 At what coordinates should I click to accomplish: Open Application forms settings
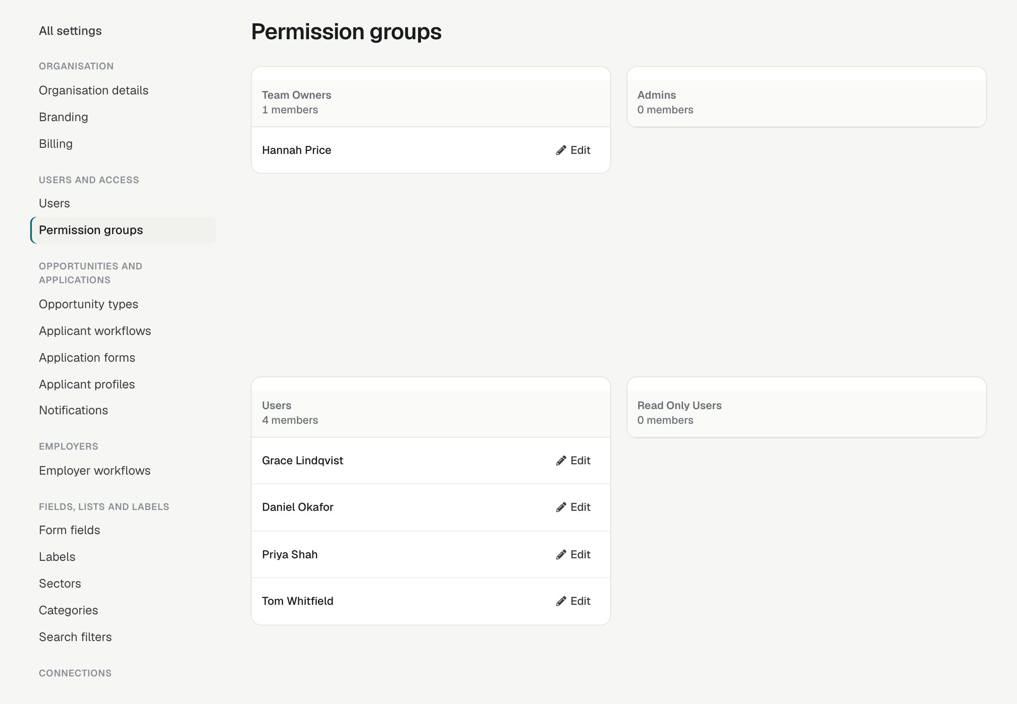[87, 358]
